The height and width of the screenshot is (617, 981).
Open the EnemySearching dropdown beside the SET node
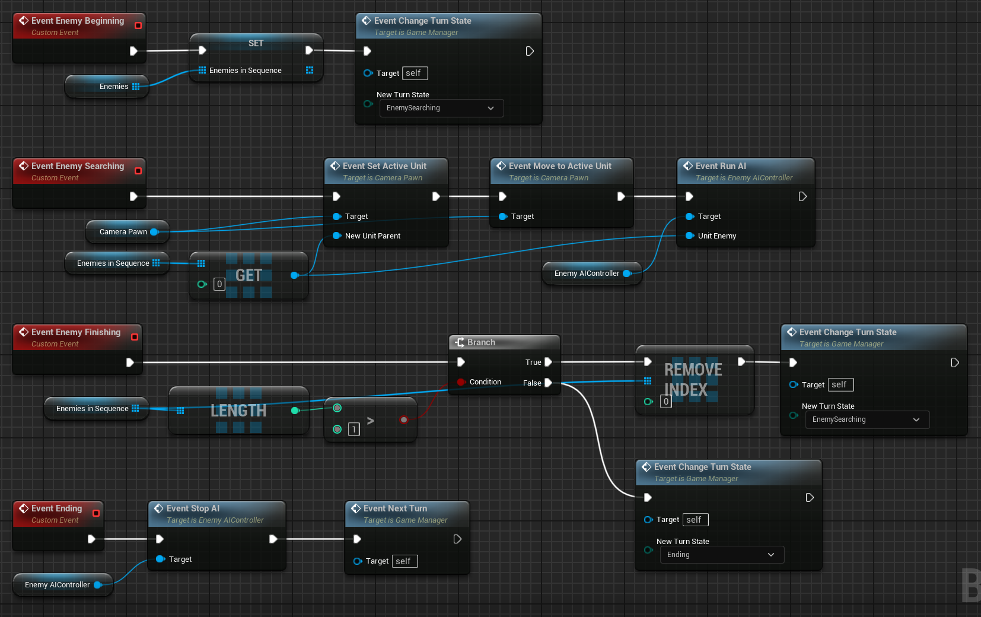click(x=441, y=108)
